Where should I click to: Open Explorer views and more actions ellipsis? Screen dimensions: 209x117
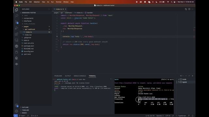[49, 9]
